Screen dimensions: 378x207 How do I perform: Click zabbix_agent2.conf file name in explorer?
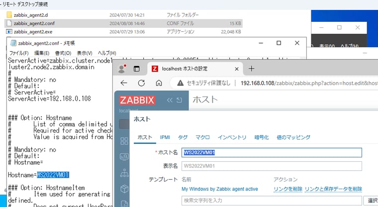(x=34, y=24)
